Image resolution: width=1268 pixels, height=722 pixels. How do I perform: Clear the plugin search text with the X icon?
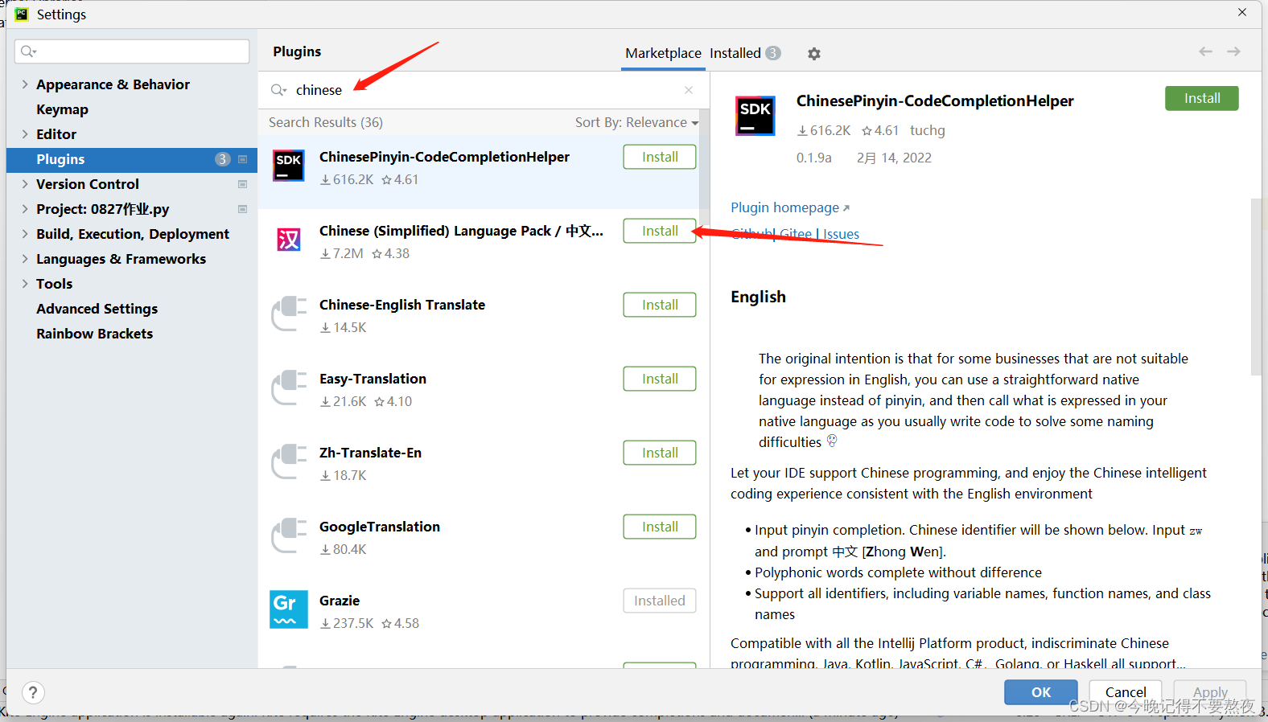tap(689, 90)
